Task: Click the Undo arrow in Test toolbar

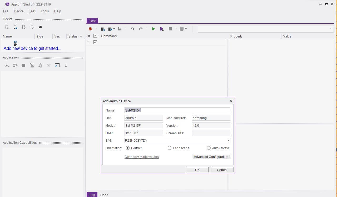Action: [132, 29]
